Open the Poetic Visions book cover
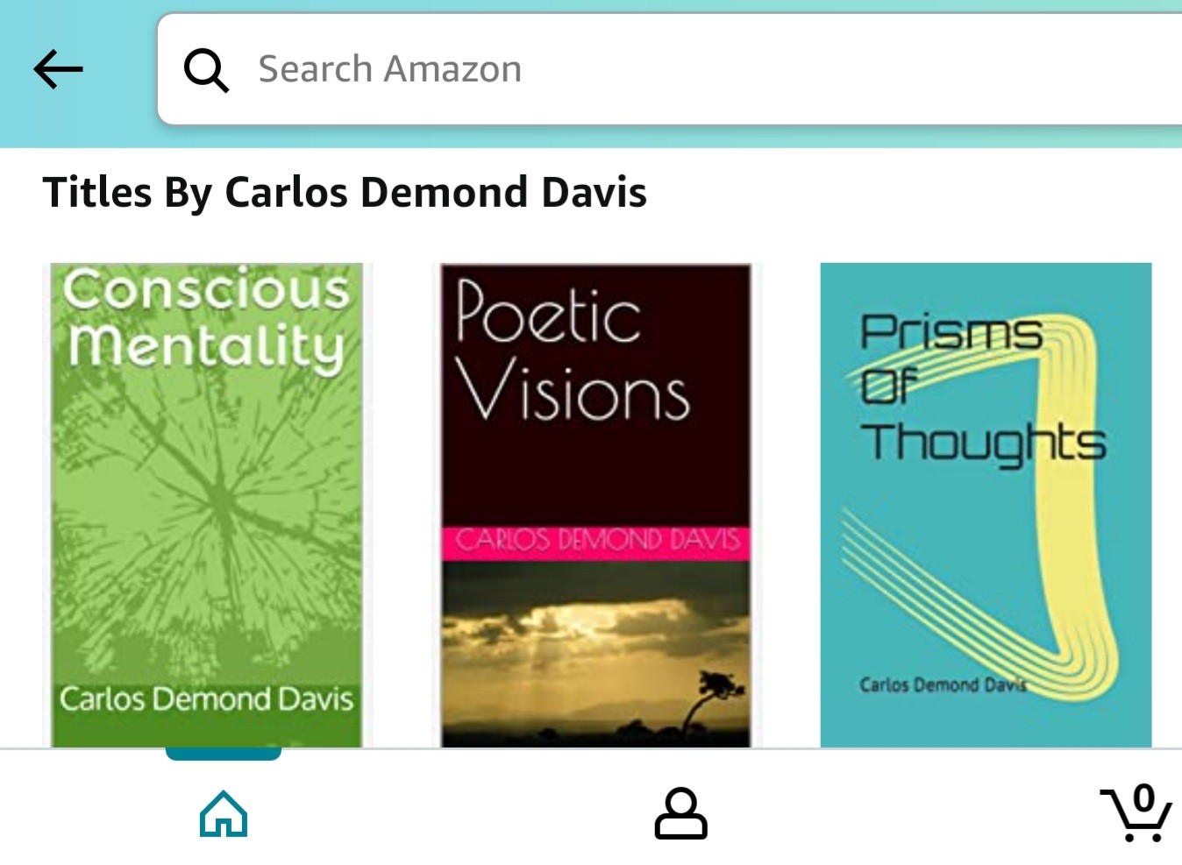Viewport: 1182px width, 865px height. coord(596,505)
